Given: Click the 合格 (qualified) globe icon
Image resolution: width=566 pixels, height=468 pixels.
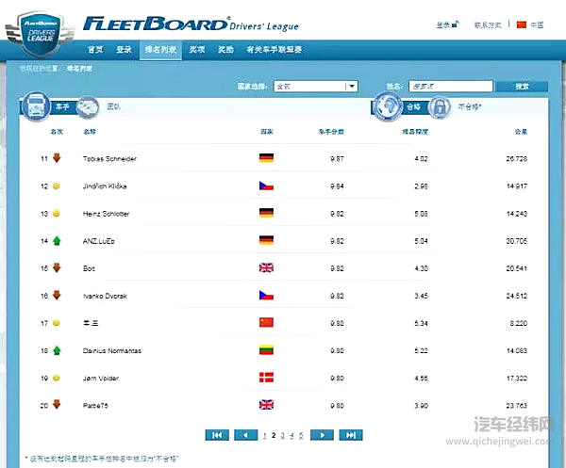Looking at the screenshot, I should [x=390, y=107].
